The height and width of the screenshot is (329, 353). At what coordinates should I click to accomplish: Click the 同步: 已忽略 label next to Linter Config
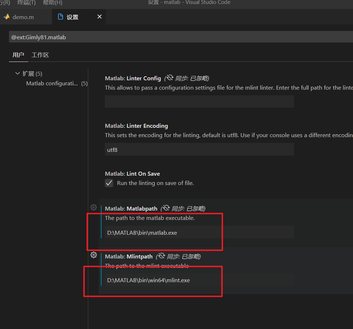tap(192, 78)
